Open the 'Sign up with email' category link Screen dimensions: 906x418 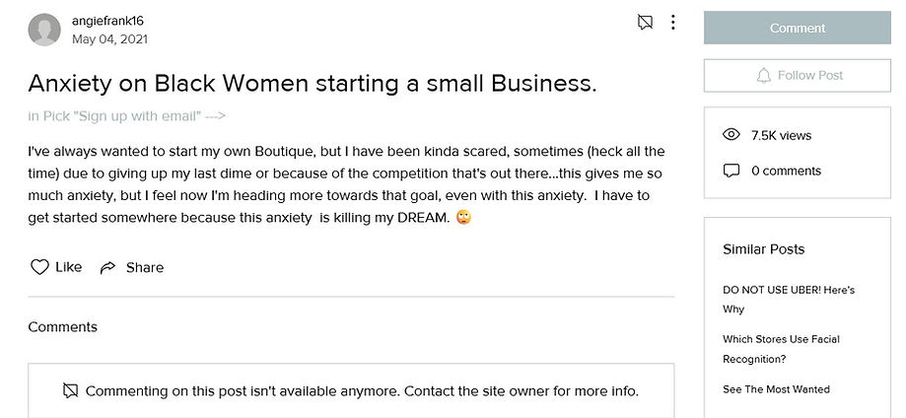[x=127, y=116]
